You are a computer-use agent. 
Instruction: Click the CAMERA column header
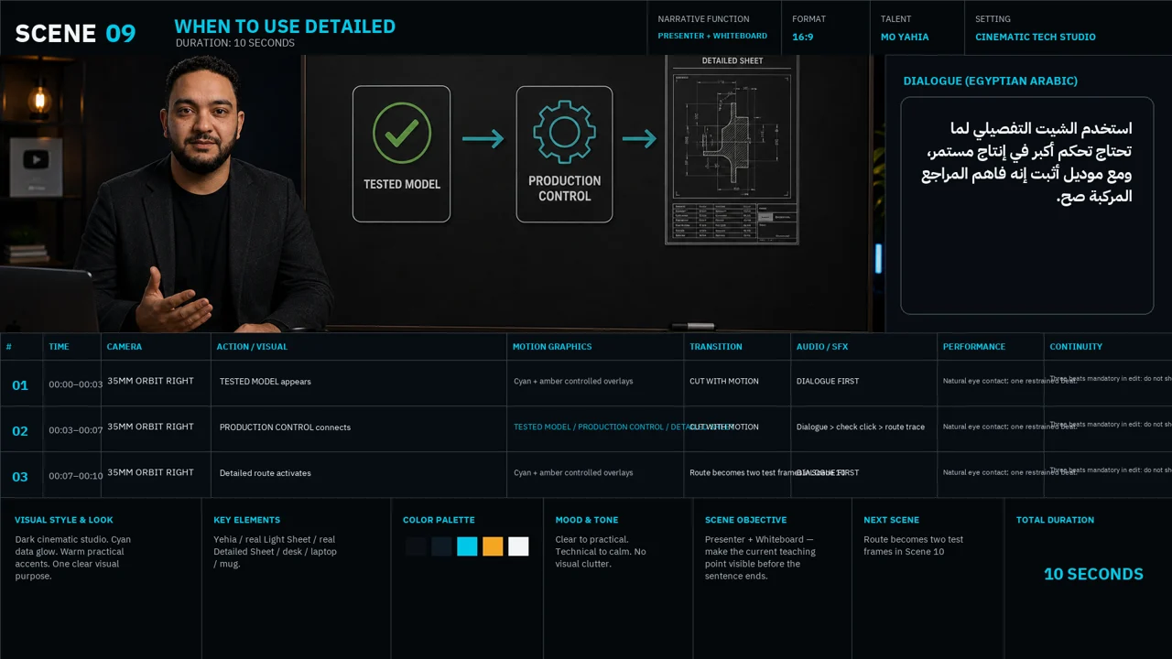pyautogui.click(x=125, y=347)
